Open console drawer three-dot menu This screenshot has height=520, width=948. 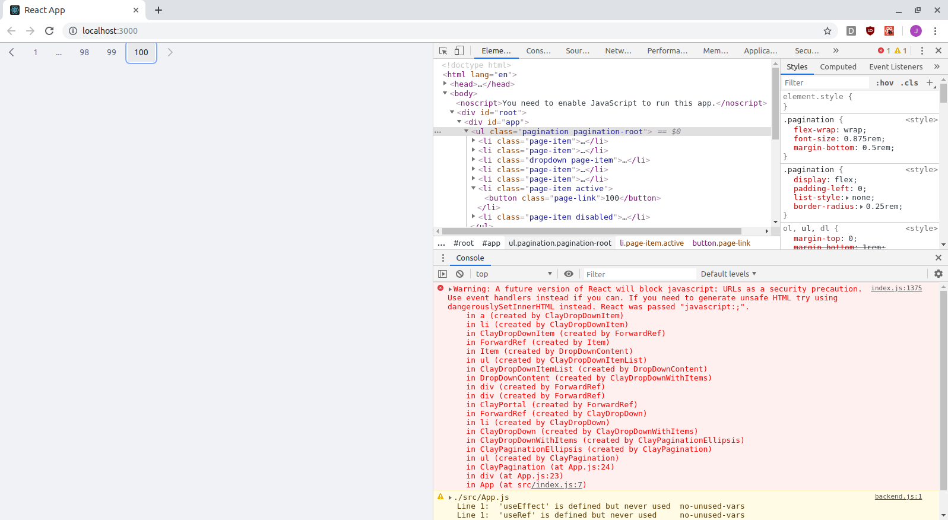[443, 258]
